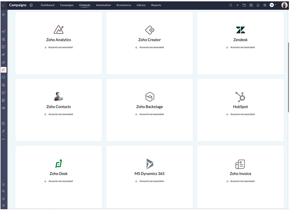Click 'Accounts not associated' under HubSpot
The image size is (290, 211).
243,114
